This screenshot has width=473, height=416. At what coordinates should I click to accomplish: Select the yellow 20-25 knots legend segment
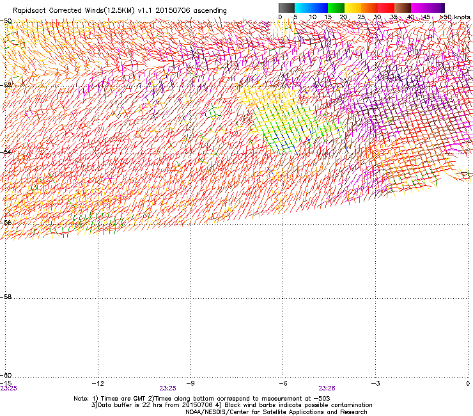(353, 8)
